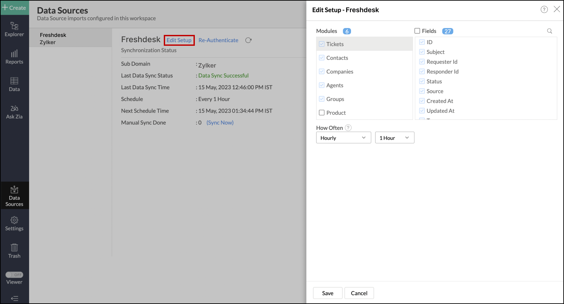The height and width of the screenshot is (304, 564).
Task: Open the Hourly frequency dropdown
Action: [x=343, y=138]
